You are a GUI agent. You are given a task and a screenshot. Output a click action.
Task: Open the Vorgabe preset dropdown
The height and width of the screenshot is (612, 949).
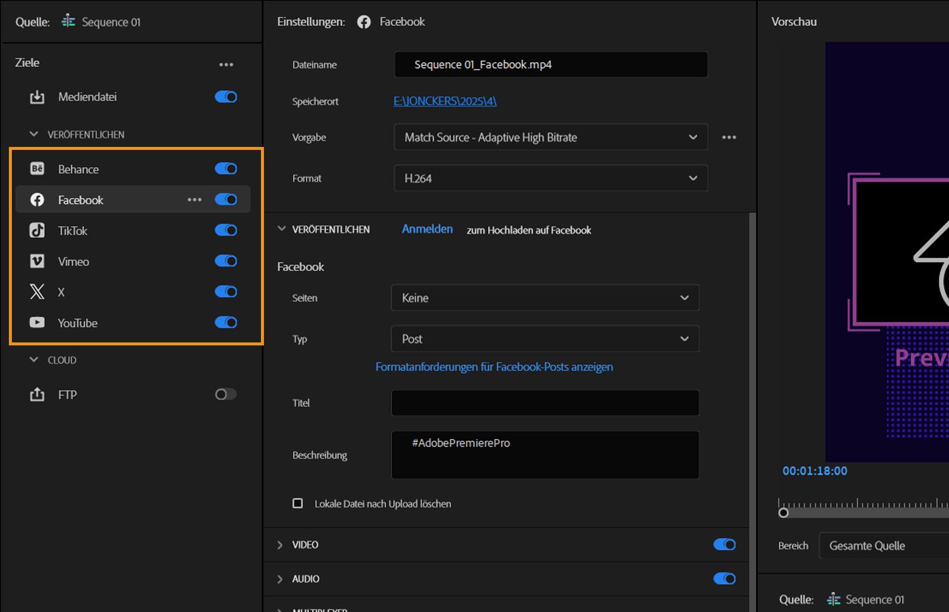pyautogui.click(x=550, y=137)
